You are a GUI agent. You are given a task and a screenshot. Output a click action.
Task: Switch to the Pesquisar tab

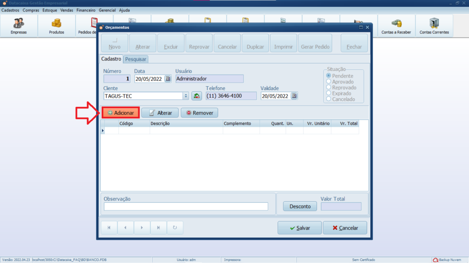[136, 59]
